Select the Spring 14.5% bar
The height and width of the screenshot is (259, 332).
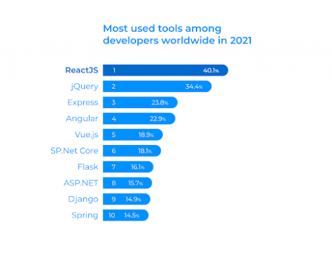(x=125, y=215)
